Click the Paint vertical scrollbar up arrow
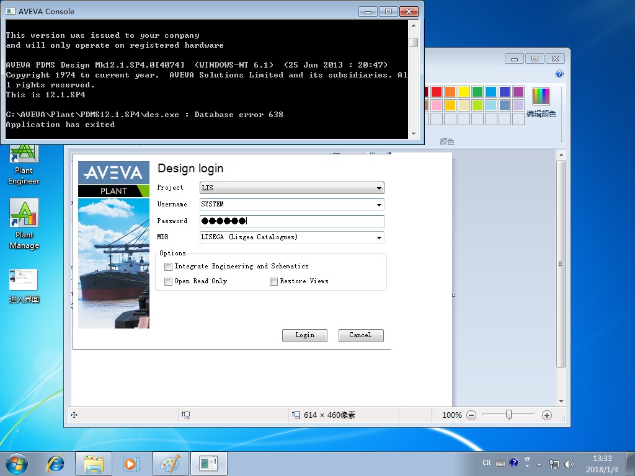The width and height of the screenshot is (635, 476). (x=561, y=155)
